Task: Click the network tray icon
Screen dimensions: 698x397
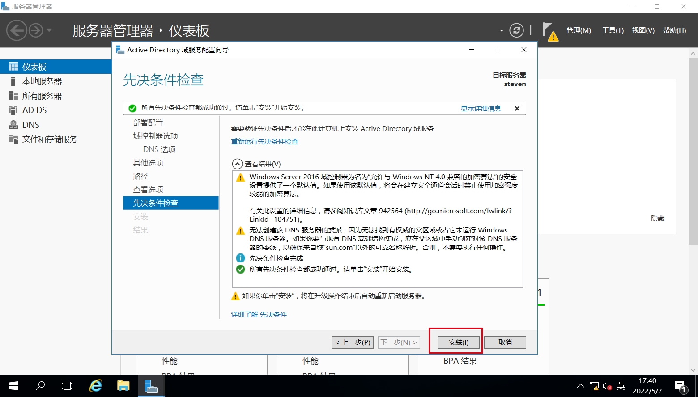Action: click(x=594, y=386)
